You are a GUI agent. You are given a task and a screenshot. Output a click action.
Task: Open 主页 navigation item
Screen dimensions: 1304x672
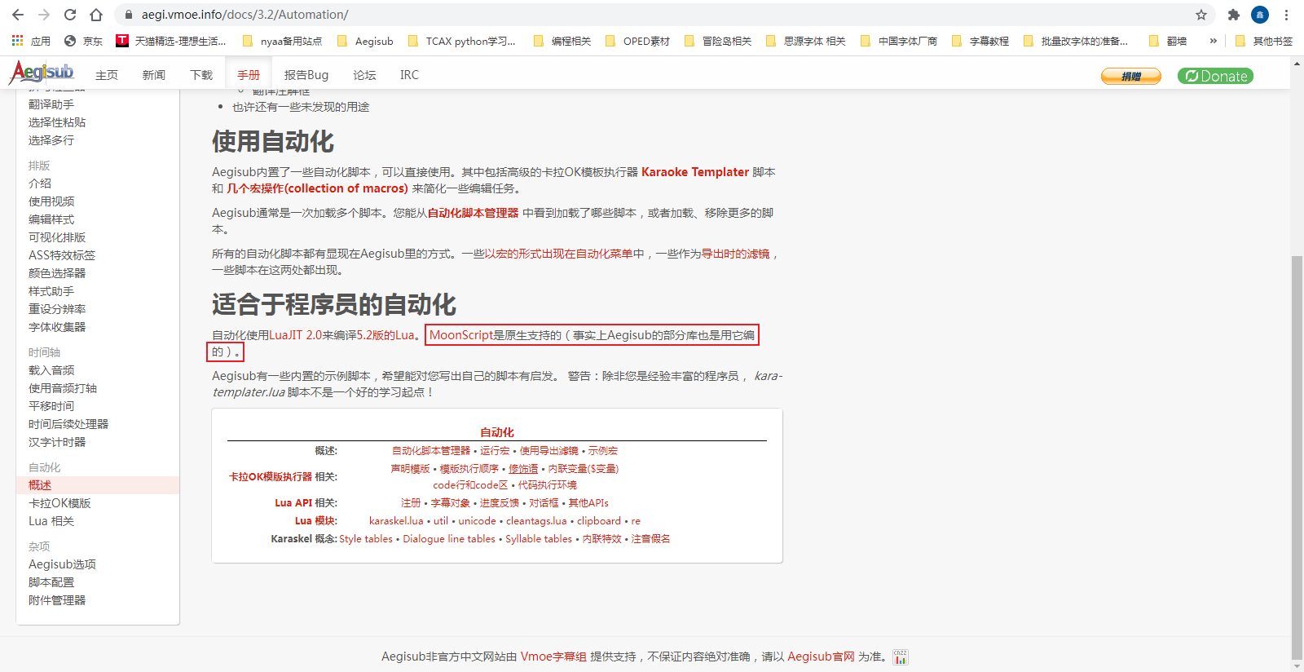click(107, 75)
